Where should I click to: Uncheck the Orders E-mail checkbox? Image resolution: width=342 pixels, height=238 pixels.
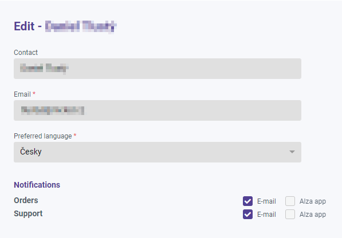coord(248,201)
